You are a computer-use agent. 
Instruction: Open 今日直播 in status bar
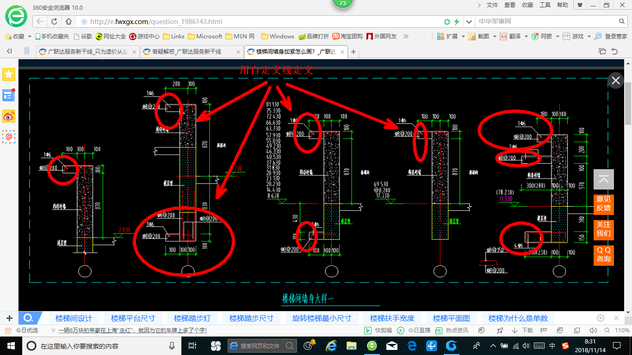click(x=414, y=331)
